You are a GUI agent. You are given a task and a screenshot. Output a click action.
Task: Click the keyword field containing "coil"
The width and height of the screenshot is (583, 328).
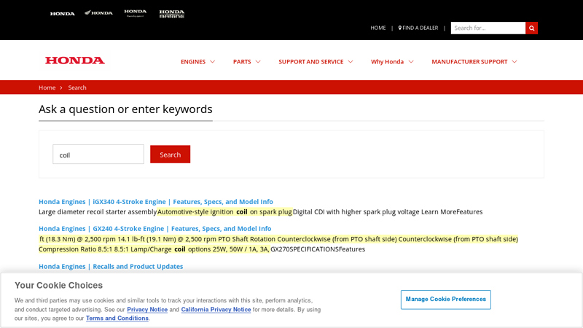pyautogui.click(x=98, y=155)
